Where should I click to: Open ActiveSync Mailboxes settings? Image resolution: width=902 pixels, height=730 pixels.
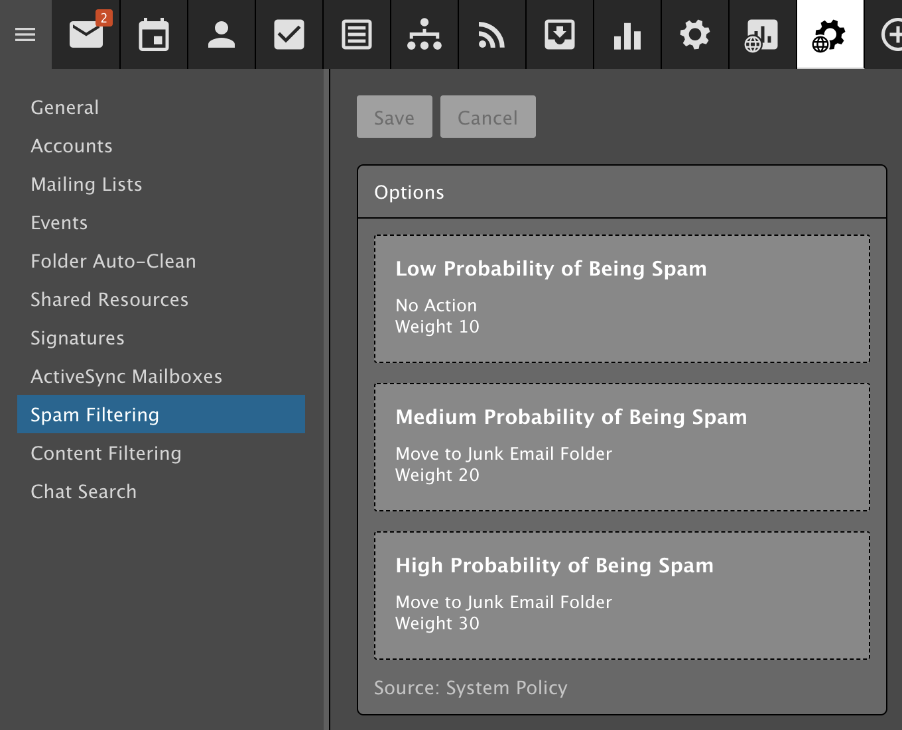coord(127,376)
